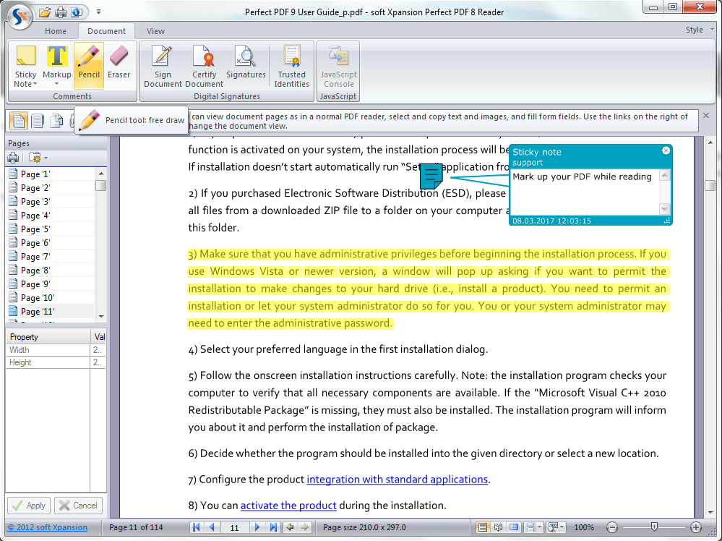722x541 pixels.
Task: Switch to facing pages book layout
Action: click(498, 527)
